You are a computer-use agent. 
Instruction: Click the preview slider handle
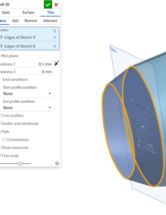(x=20, y=164)
